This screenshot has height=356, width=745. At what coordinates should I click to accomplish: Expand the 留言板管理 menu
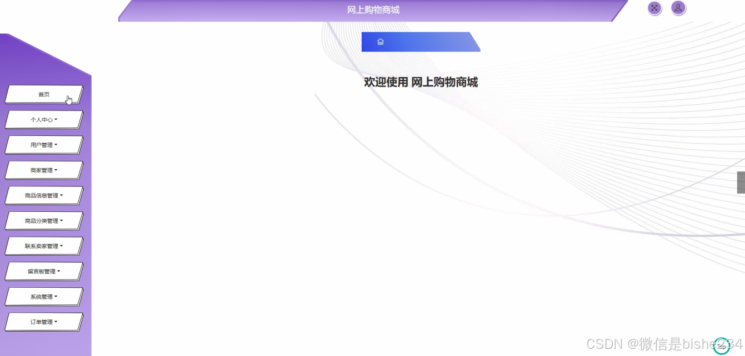[x=44, y=271]
